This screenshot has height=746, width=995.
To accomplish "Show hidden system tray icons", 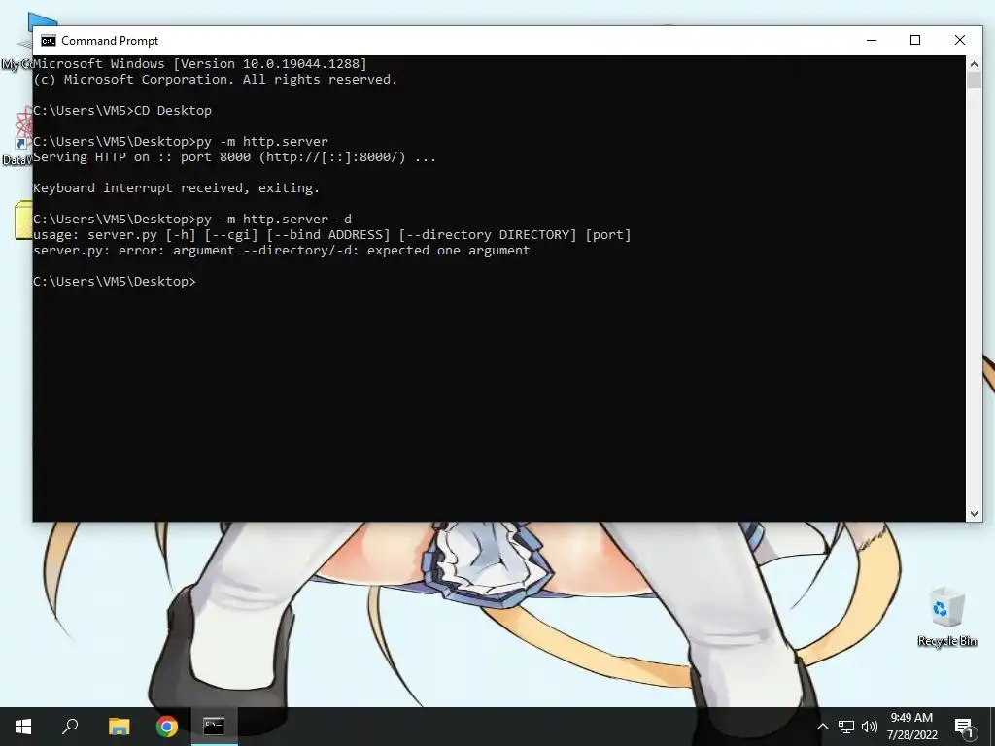I will click(x=822, y=727).
